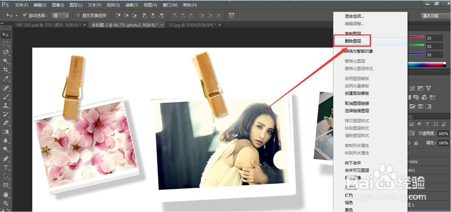
Task: Open the 编辑(E) menu
Action: pos(40,5)
